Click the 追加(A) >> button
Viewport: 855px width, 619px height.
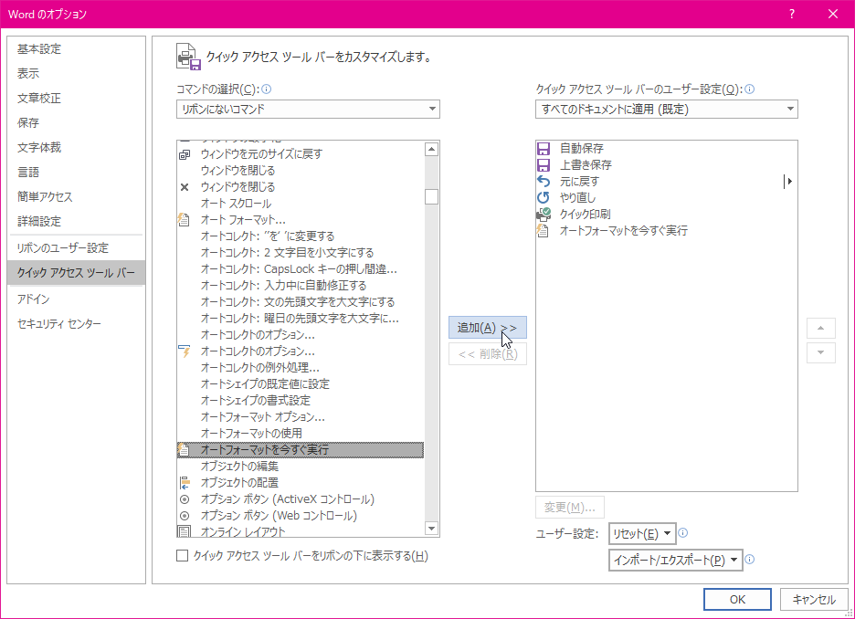488,328
